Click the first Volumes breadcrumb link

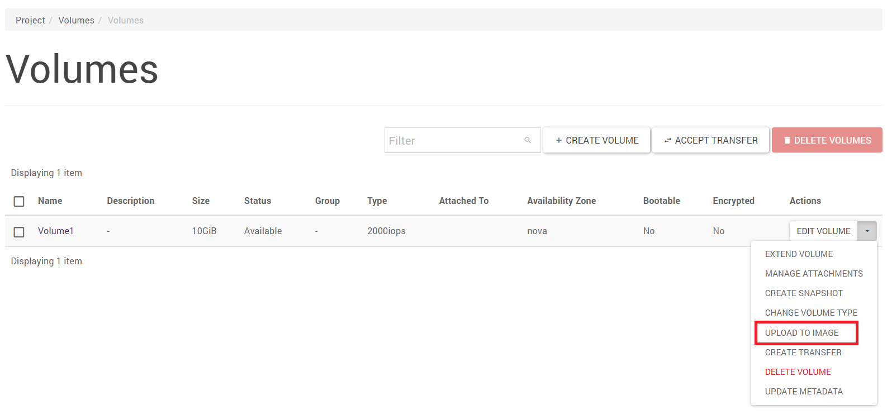click(x=76, y=20)
